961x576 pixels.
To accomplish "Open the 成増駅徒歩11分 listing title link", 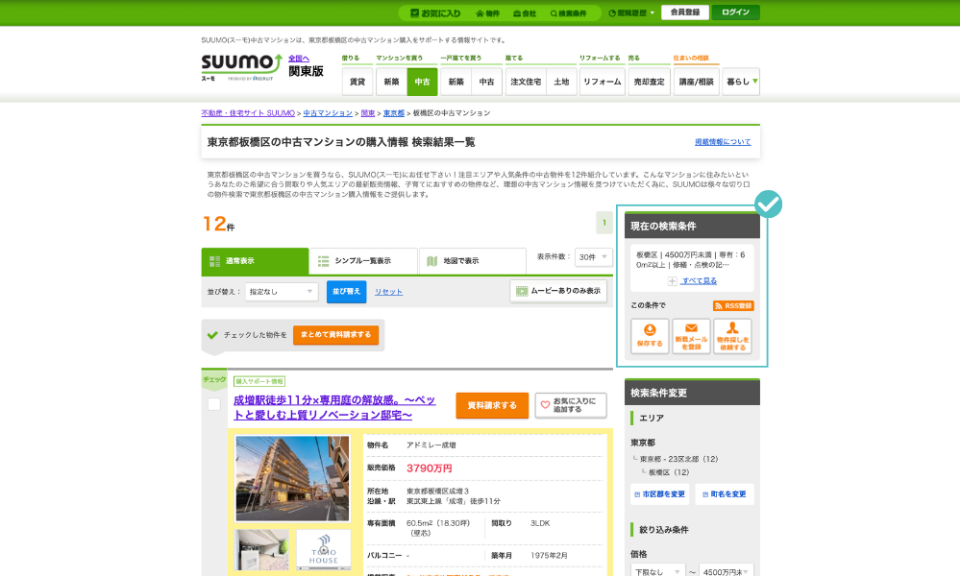I will coord(334,407).
